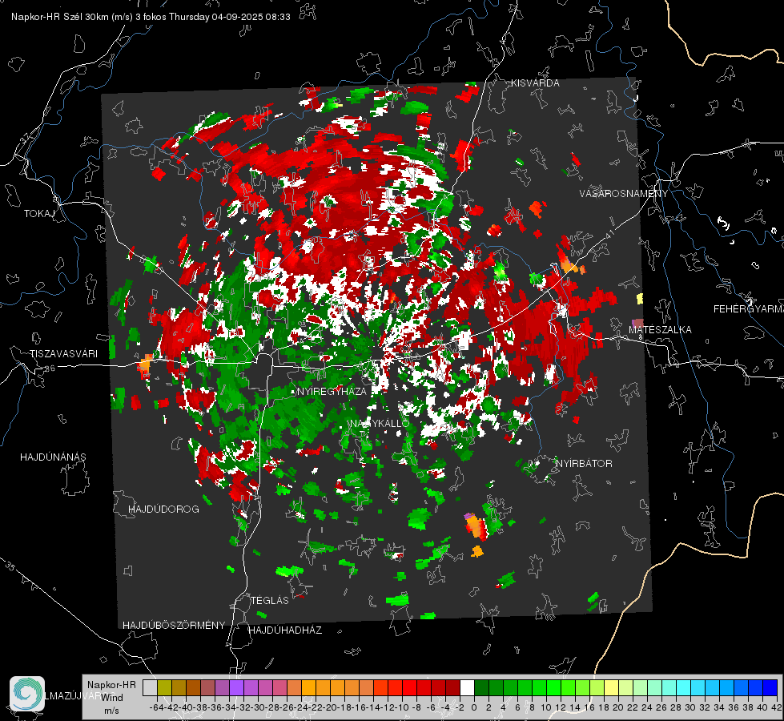Click road number 41 near Vásárosnamény

(x=609, y=234)
